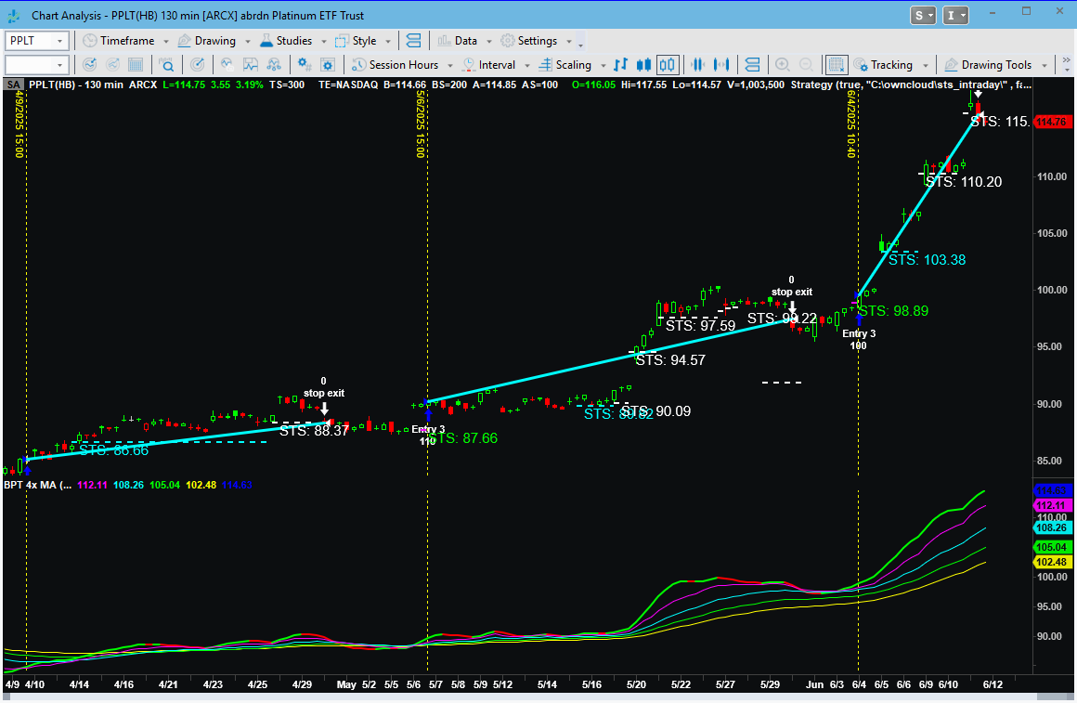Screen dimensions: 1077x703
Task: Click the yellow 102.48 moving average label on axis
Action: 1052,562
